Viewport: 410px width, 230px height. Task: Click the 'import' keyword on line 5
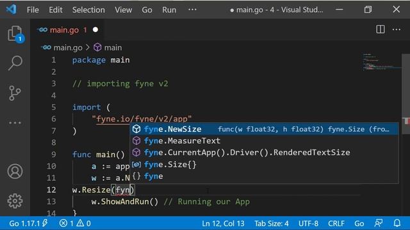tap(86, 107)
